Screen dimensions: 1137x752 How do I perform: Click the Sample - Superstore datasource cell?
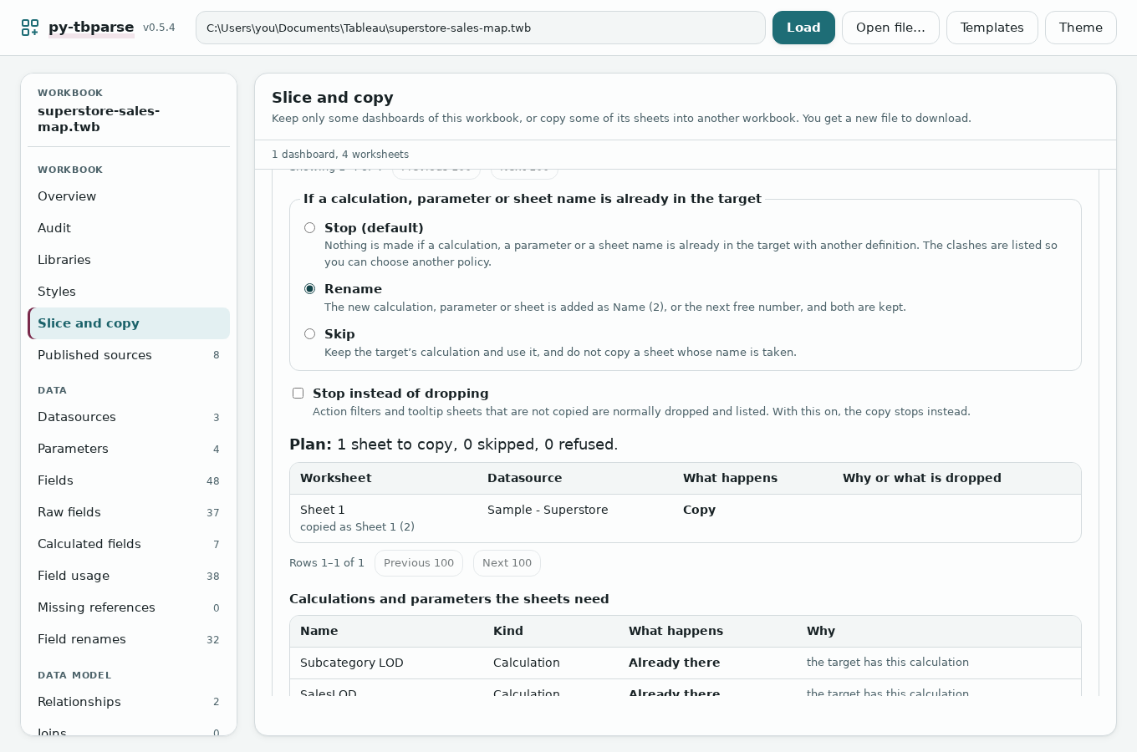click(548, 510)
